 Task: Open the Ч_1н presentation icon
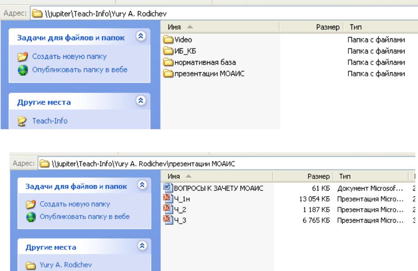[x=168, y=199]
